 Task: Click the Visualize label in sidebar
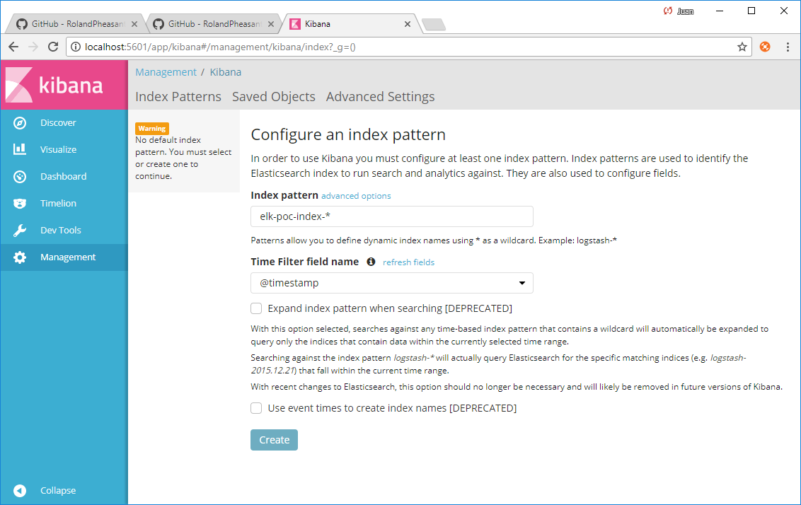point(58,150)
